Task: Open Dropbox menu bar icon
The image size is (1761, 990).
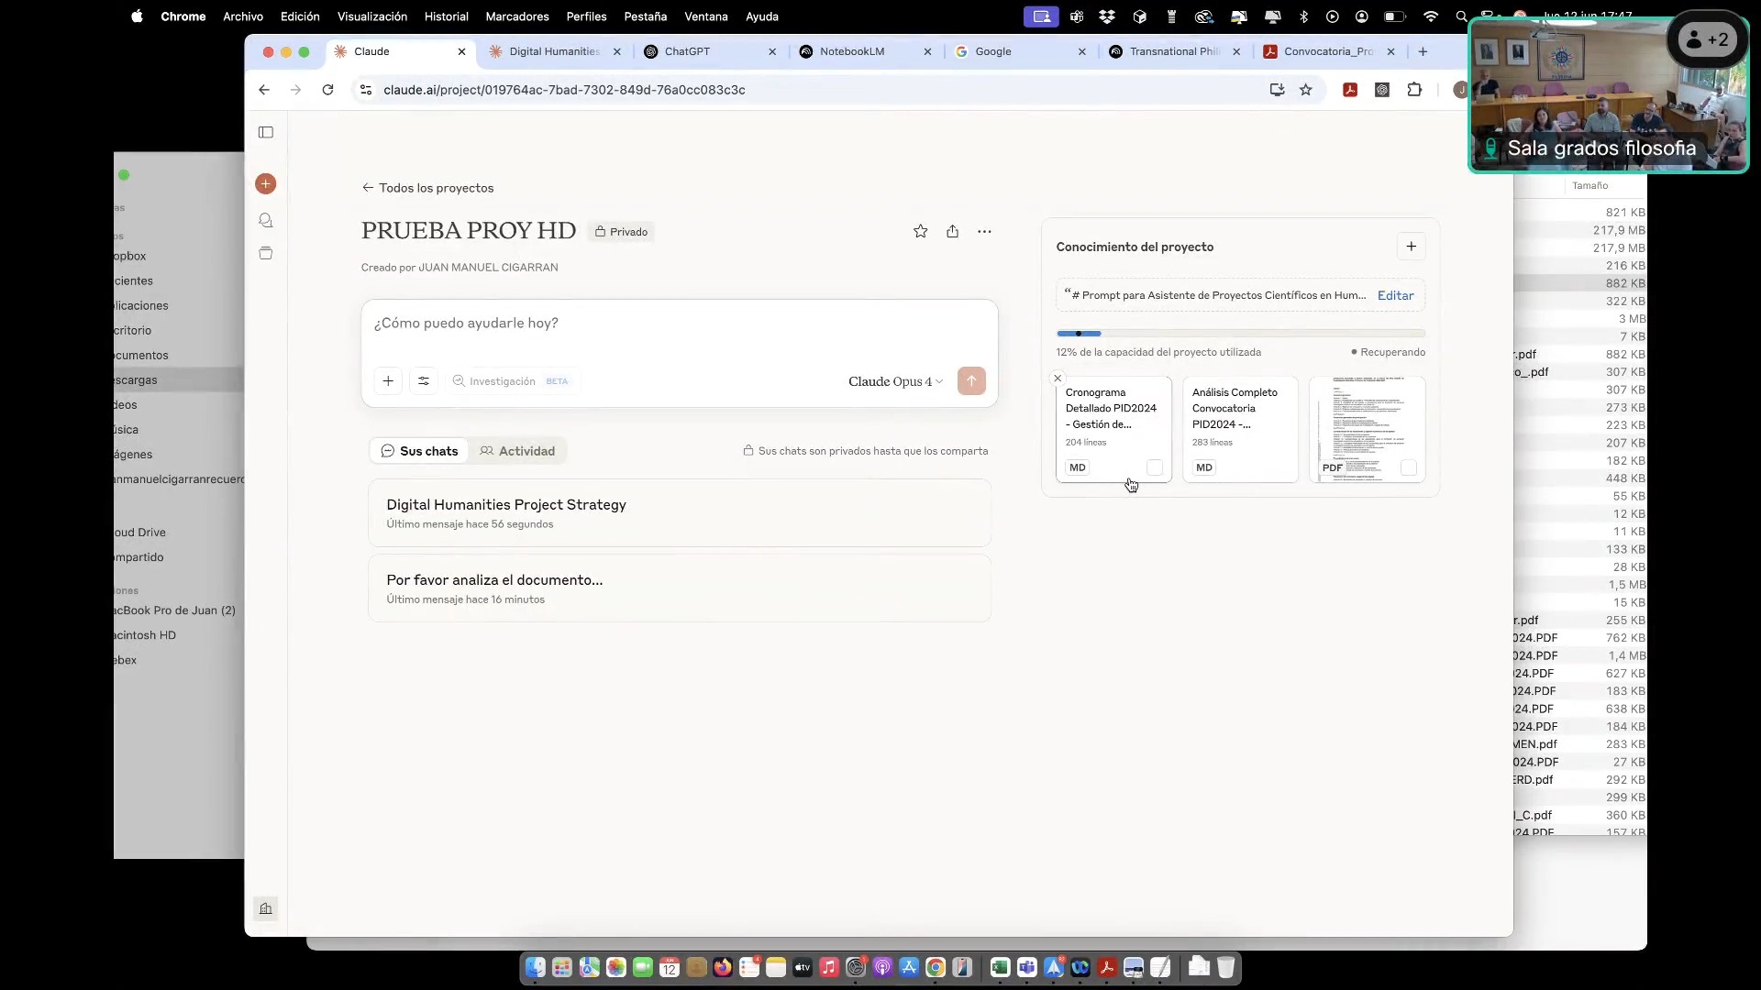Action: [1107, 16]
